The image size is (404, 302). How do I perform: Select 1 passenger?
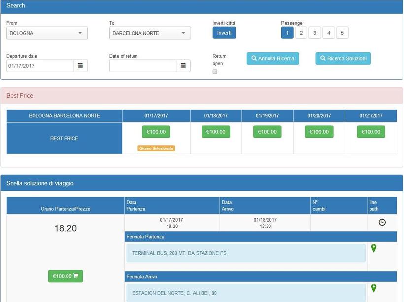[287, 33]
